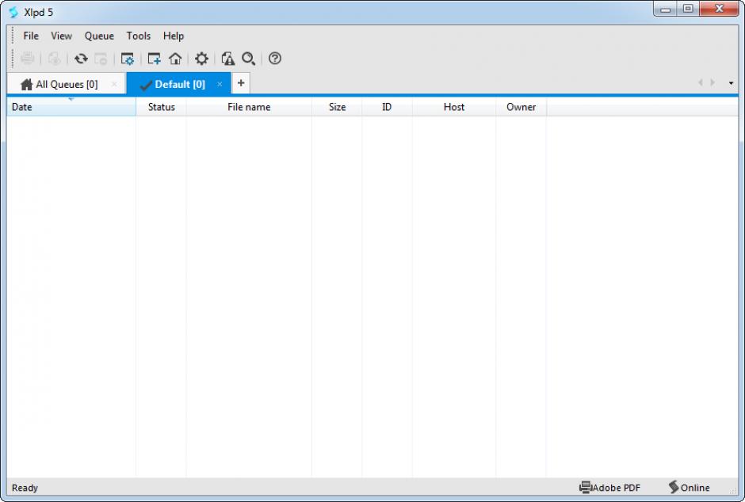Image resolution: width=745 pixels, height=502 pixels.
Task: Sort by the File name column
Action: 249,107
